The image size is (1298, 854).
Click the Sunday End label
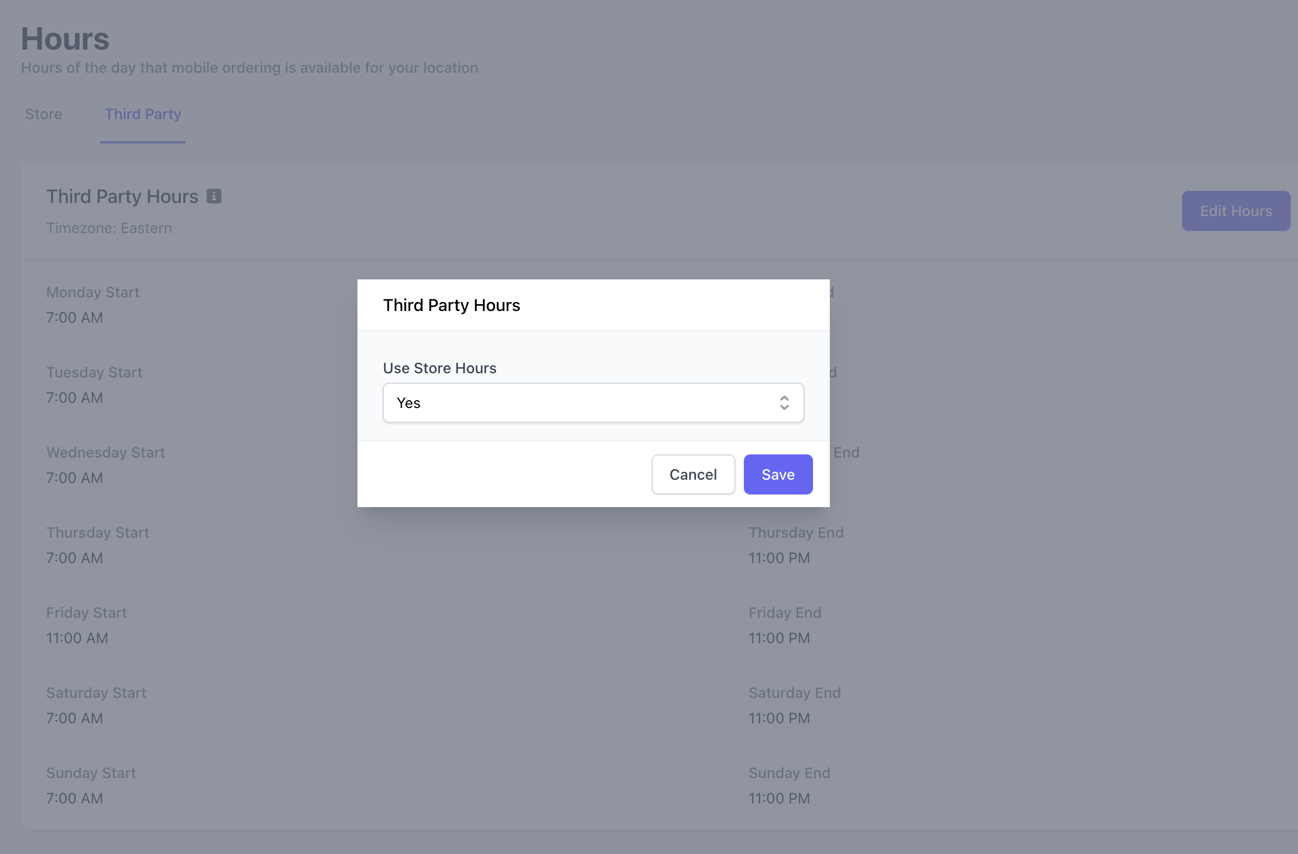click(x=790, y=773)
